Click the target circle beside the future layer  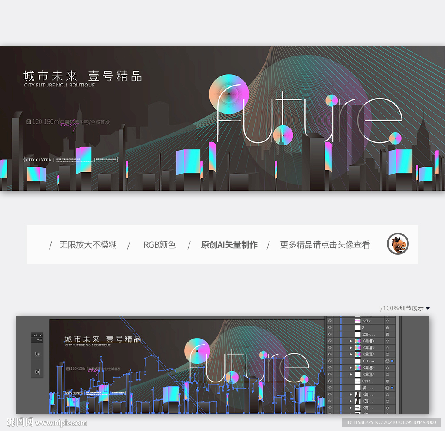click(x=387, y=361)
